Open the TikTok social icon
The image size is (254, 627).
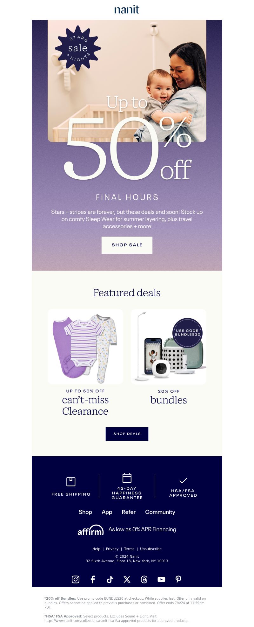[x=110, y=579]
